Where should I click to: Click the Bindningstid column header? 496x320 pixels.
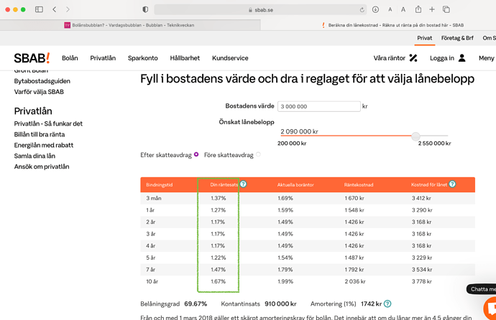160,184
